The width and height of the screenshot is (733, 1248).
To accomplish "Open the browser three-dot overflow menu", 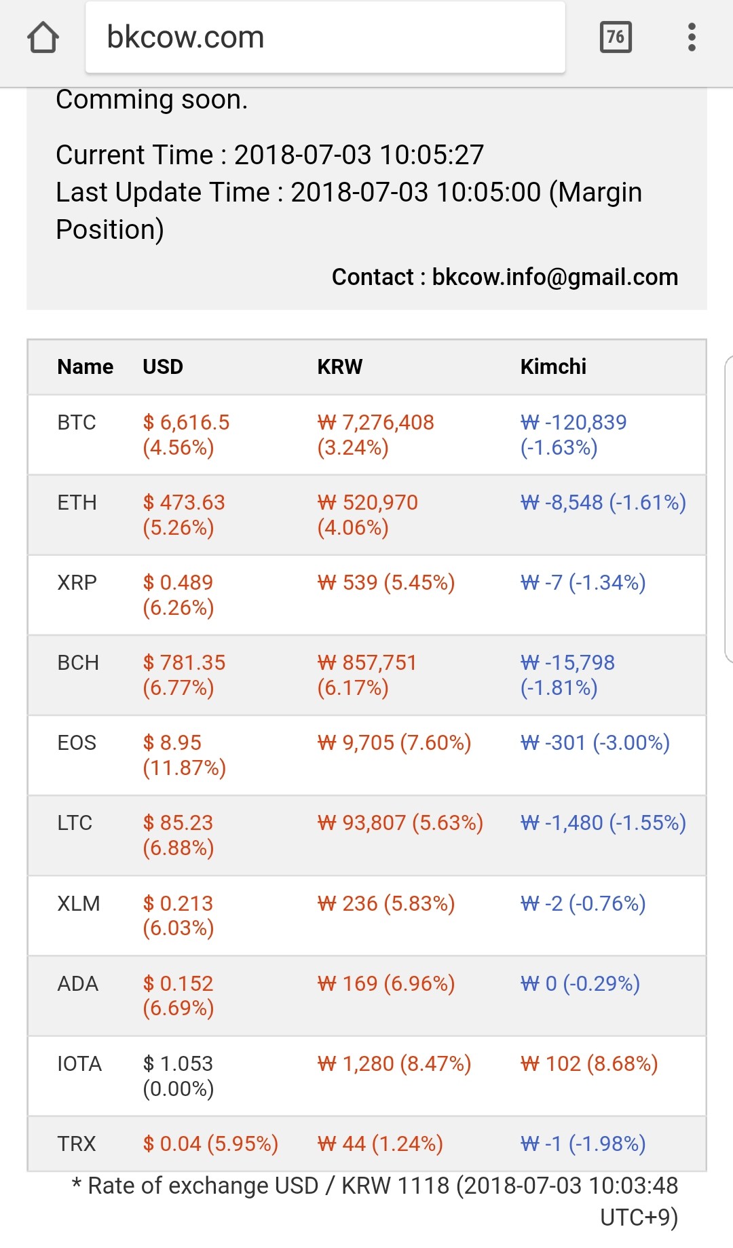I will pyautogui.click(x=692, y=37).
